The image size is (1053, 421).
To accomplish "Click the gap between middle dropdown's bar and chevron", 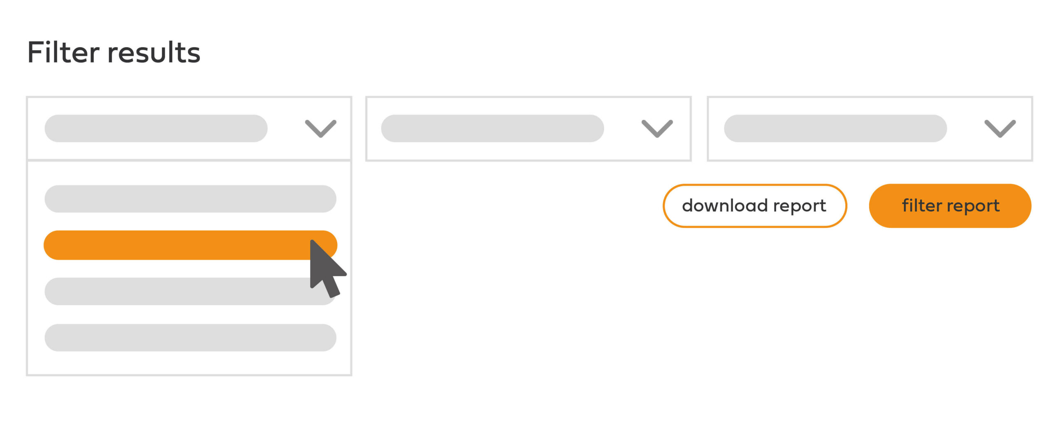I will (623, 128).
